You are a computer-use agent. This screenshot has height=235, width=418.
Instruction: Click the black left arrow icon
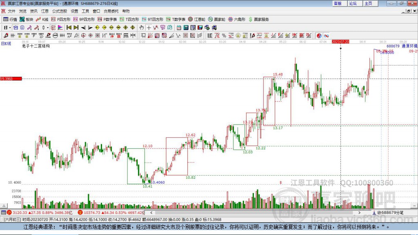[x=83, y=28]
